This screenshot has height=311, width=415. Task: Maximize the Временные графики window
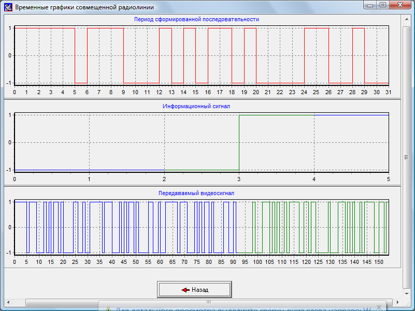click(x=382, y=6)
